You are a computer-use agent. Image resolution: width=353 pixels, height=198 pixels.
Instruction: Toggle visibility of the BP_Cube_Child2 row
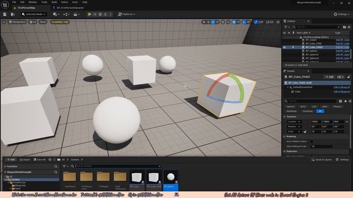[285, 47]
